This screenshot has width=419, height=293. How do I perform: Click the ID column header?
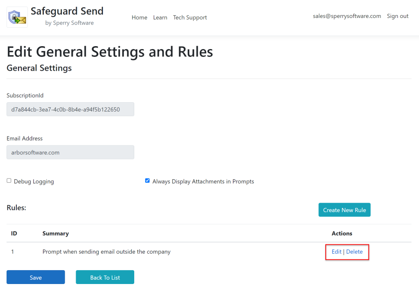pyautogui.click(x=14, y=234)
